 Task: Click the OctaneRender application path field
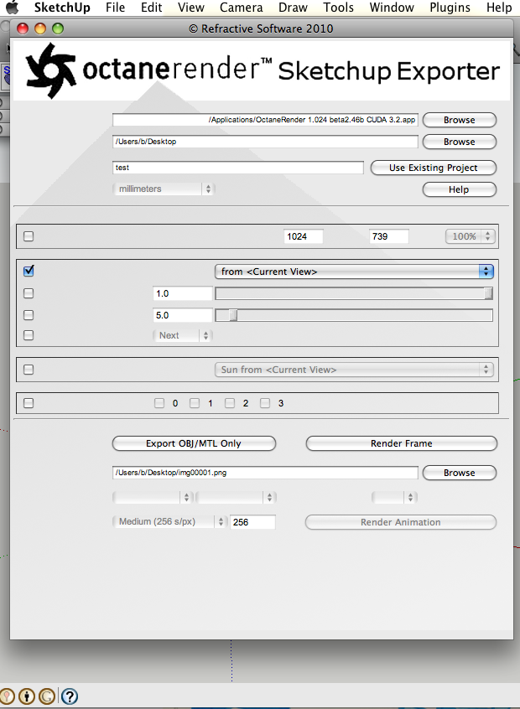[265, 120]
